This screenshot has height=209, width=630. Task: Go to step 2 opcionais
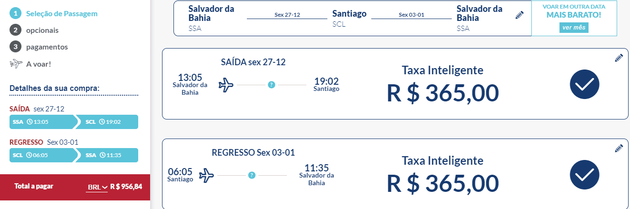[34, 30]
